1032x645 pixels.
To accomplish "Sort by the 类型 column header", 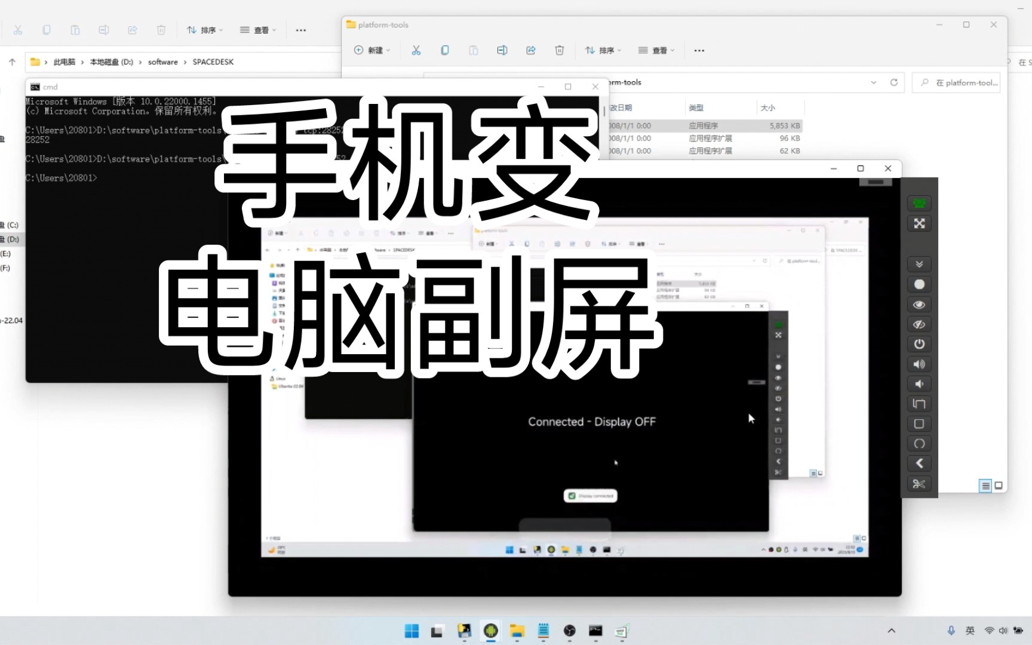I will [x=696, y=107].
